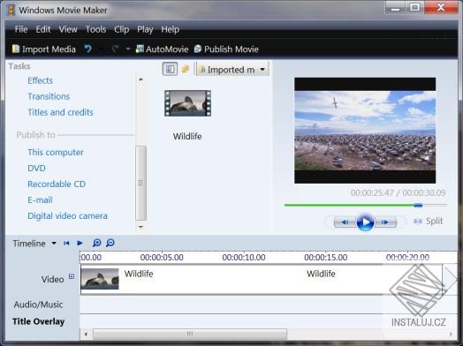Click the 00:00:10.00 timeline ruler mark
Screen dimensions: 463x346
pyautogui.click(x=244, y=257)
